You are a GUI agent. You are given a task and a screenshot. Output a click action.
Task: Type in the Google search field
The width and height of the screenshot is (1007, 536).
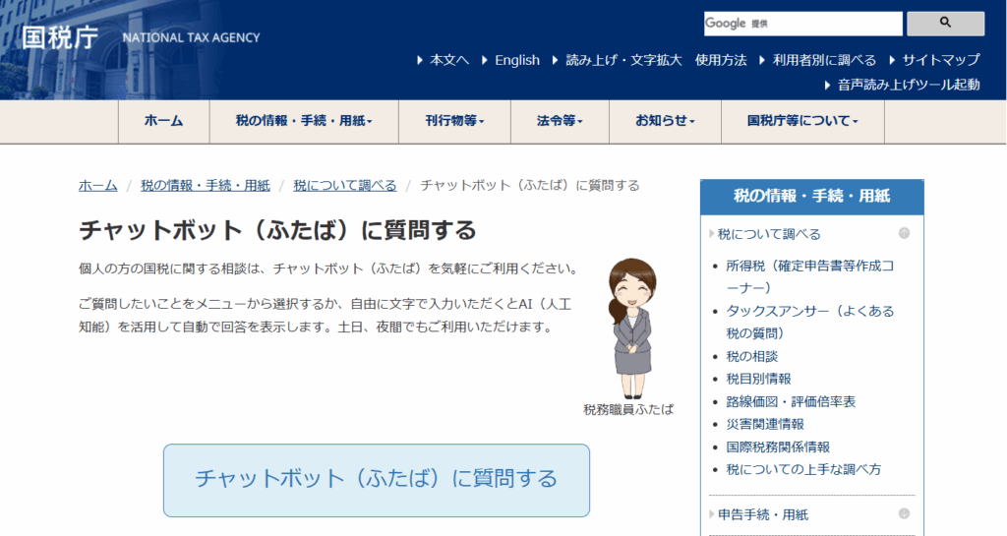tap(802, 24)
